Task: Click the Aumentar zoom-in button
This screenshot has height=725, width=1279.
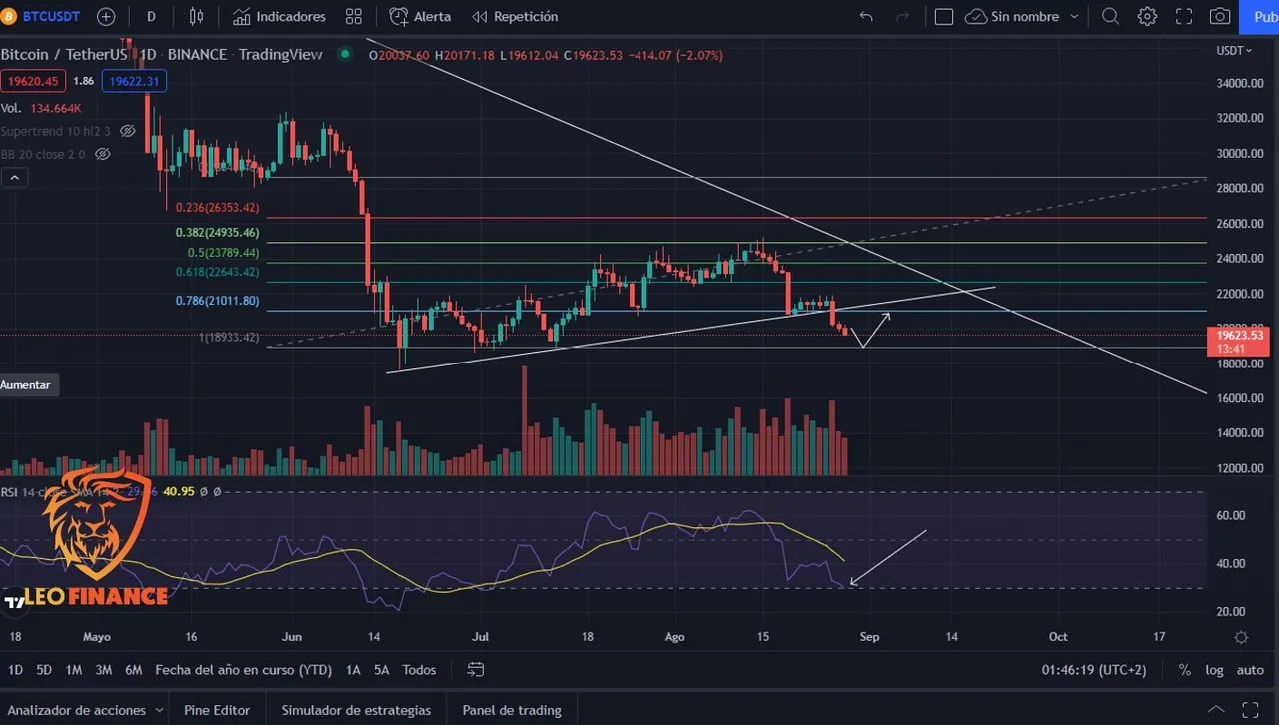Action: [29, 384]
